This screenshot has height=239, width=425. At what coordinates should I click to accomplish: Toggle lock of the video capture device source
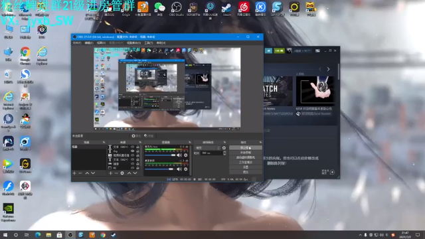[x=137, y=155]
